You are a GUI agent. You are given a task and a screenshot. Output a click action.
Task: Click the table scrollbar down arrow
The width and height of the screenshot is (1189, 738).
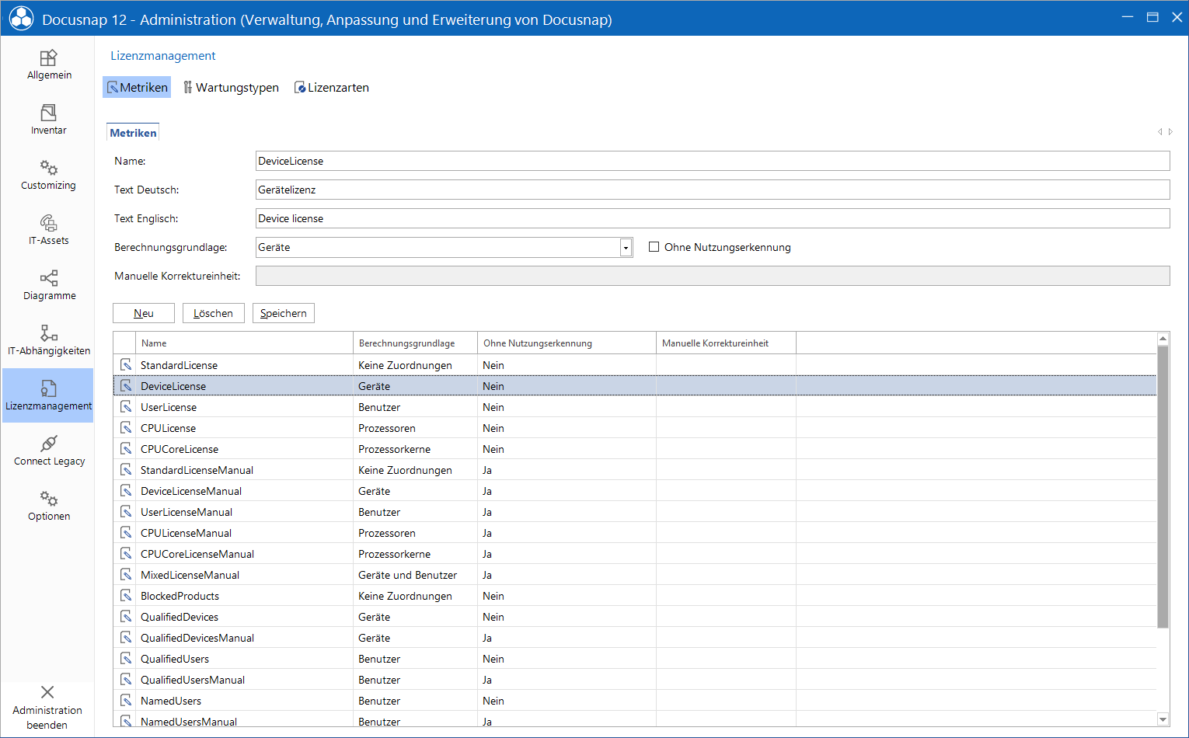pos(1163,719)
